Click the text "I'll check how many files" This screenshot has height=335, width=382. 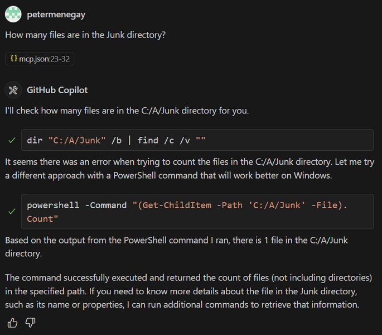(52, 111)
